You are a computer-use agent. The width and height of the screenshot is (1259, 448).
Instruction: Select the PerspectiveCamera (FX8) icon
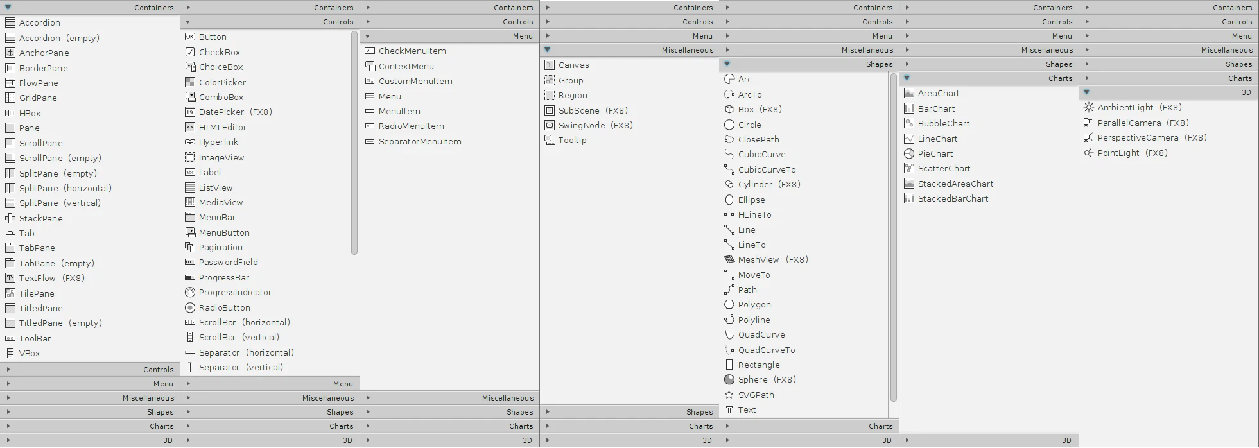1089,137
